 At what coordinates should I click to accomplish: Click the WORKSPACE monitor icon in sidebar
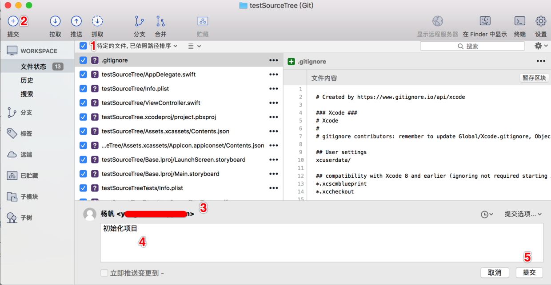click(12, 51)
